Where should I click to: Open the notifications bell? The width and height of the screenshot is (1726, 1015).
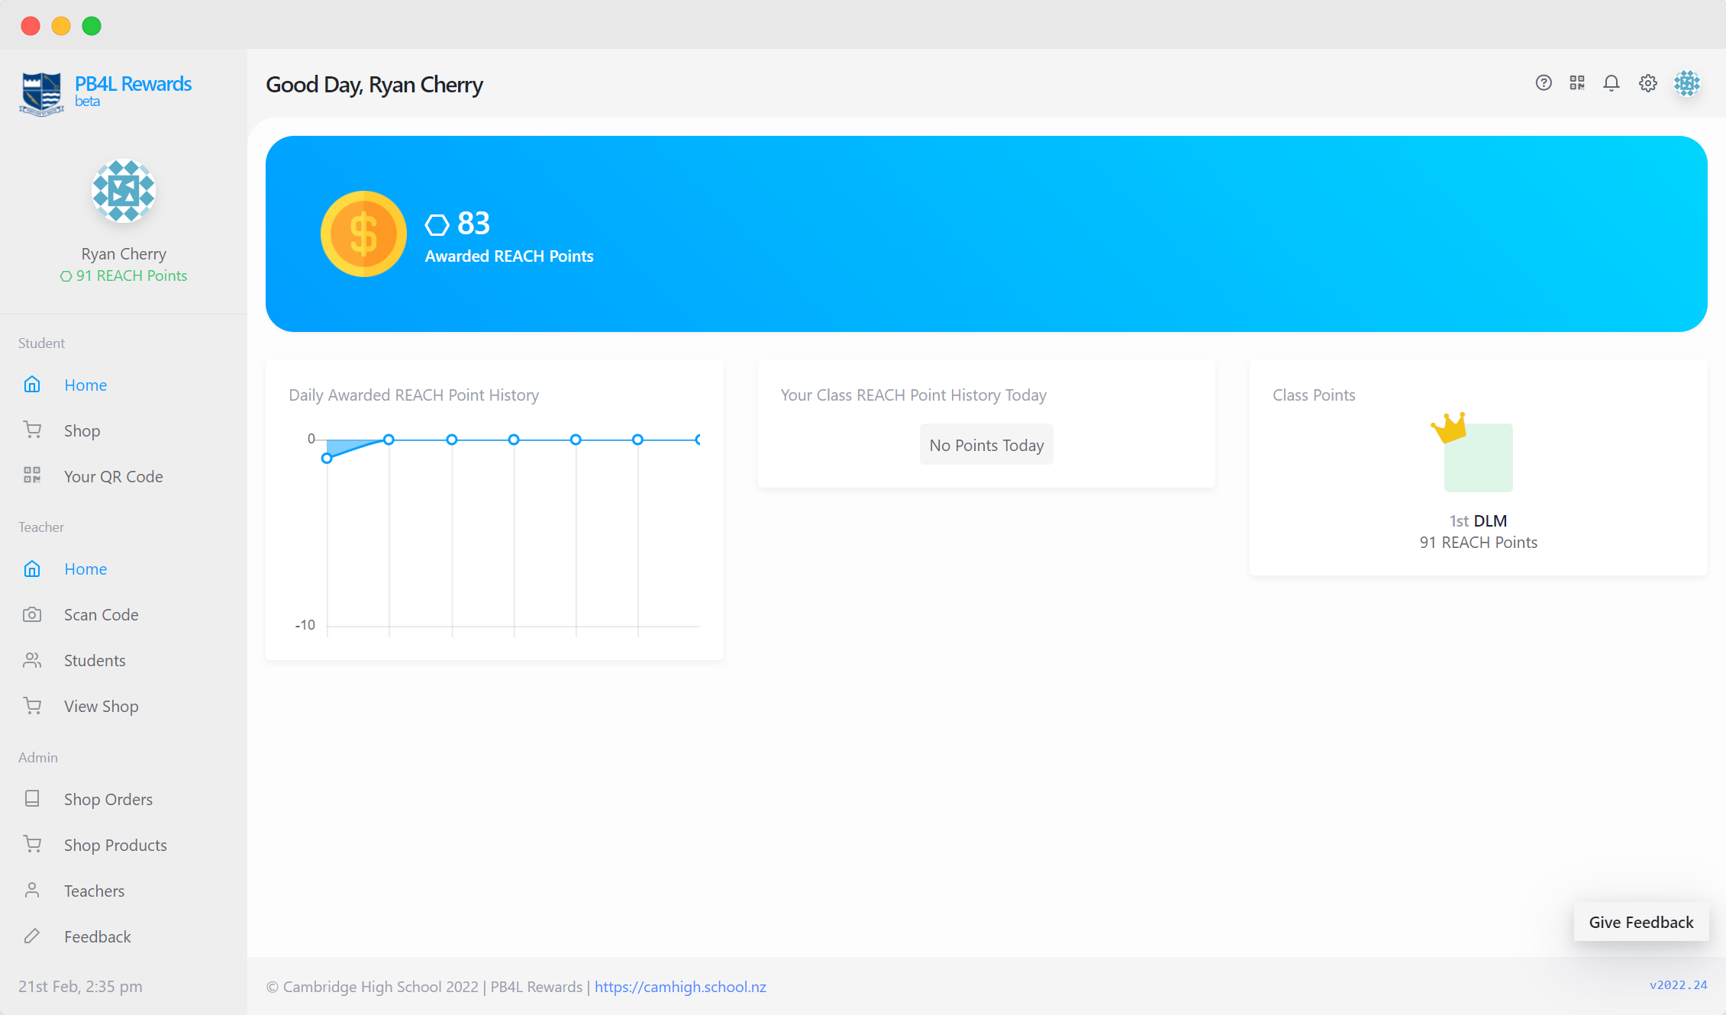[1611, 83]
